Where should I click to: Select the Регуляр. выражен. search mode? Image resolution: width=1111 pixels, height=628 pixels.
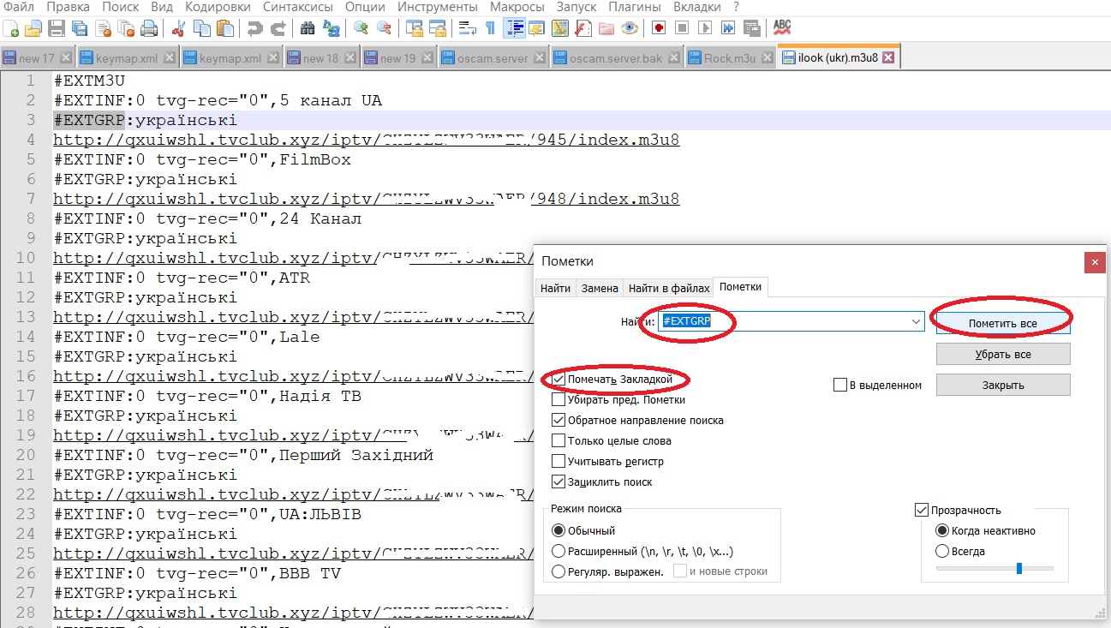coord(559,571)
